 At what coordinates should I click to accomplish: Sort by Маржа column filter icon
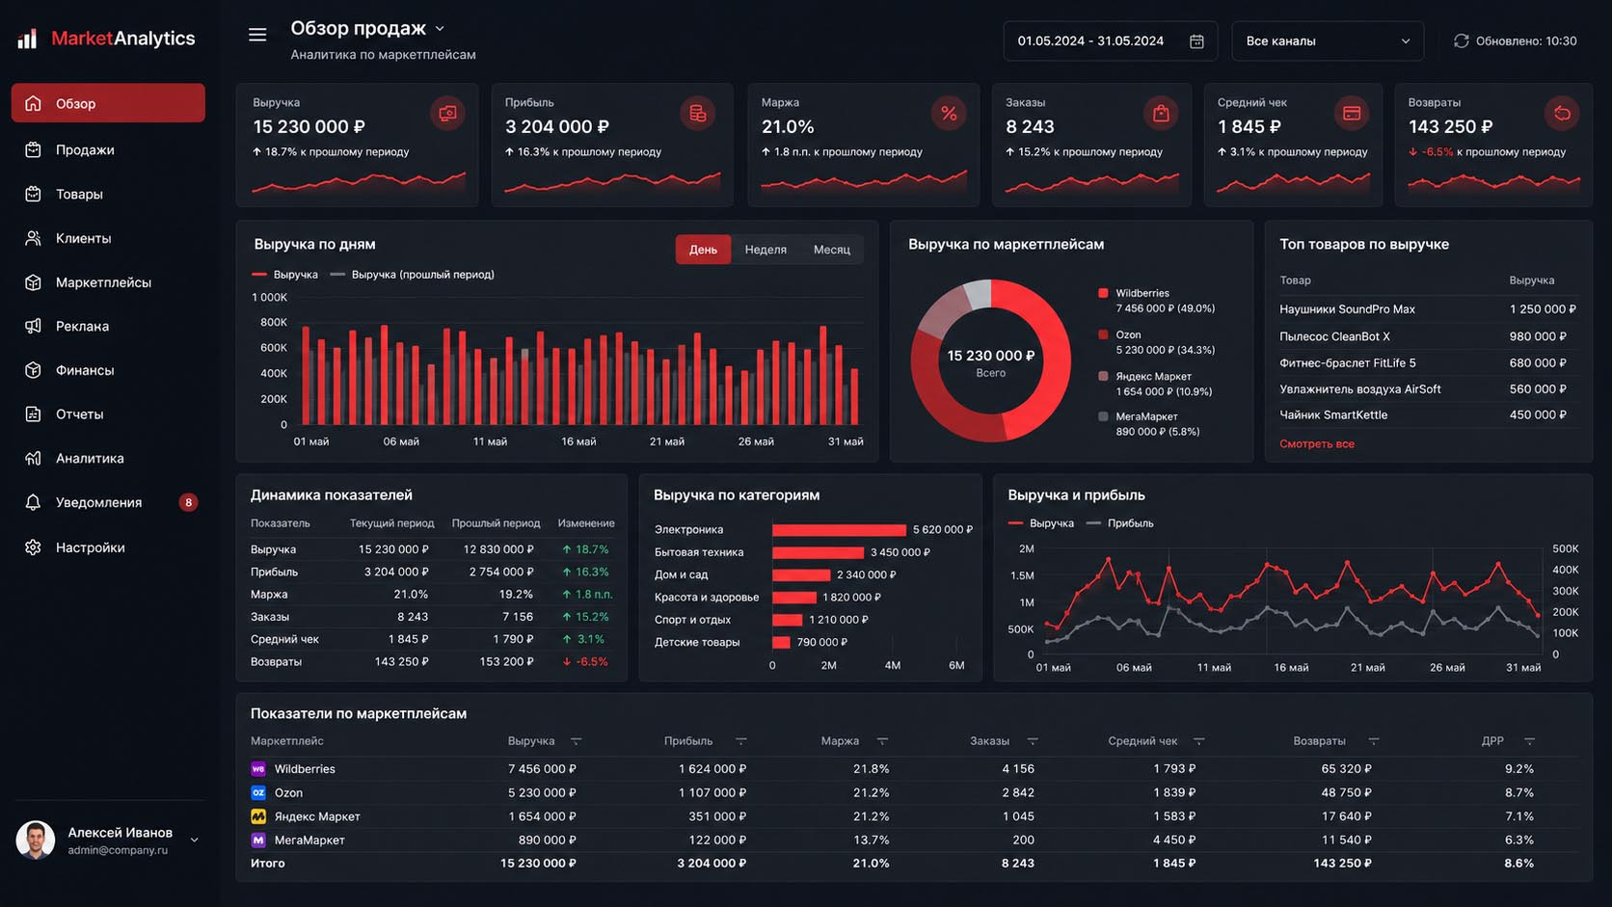coord(882,741)
